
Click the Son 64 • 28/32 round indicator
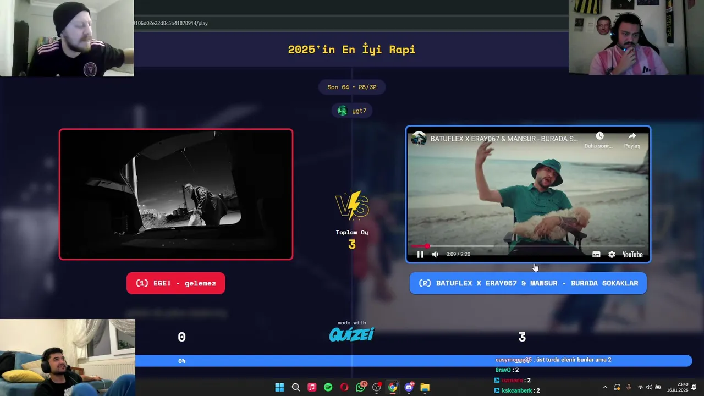352,87
